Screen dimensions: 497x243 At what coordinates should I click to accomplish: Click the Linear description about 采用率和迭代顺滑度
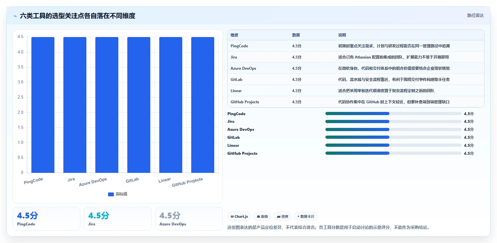[x=386, y=91]
